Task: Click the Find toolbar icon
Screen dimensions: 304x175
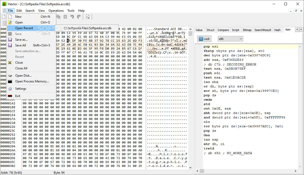Action: coord(88,17)
